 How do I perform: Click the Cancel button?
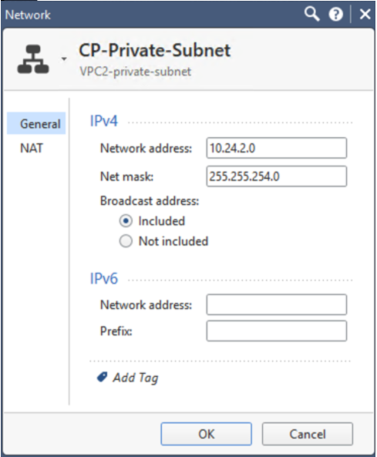pyautogui.click(x=308, y=434)
